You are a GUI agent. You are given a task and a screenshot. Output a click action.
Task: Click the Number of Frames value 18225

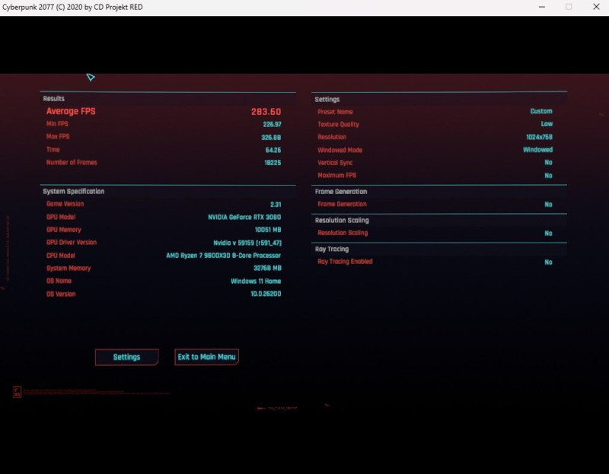point(273,163)
